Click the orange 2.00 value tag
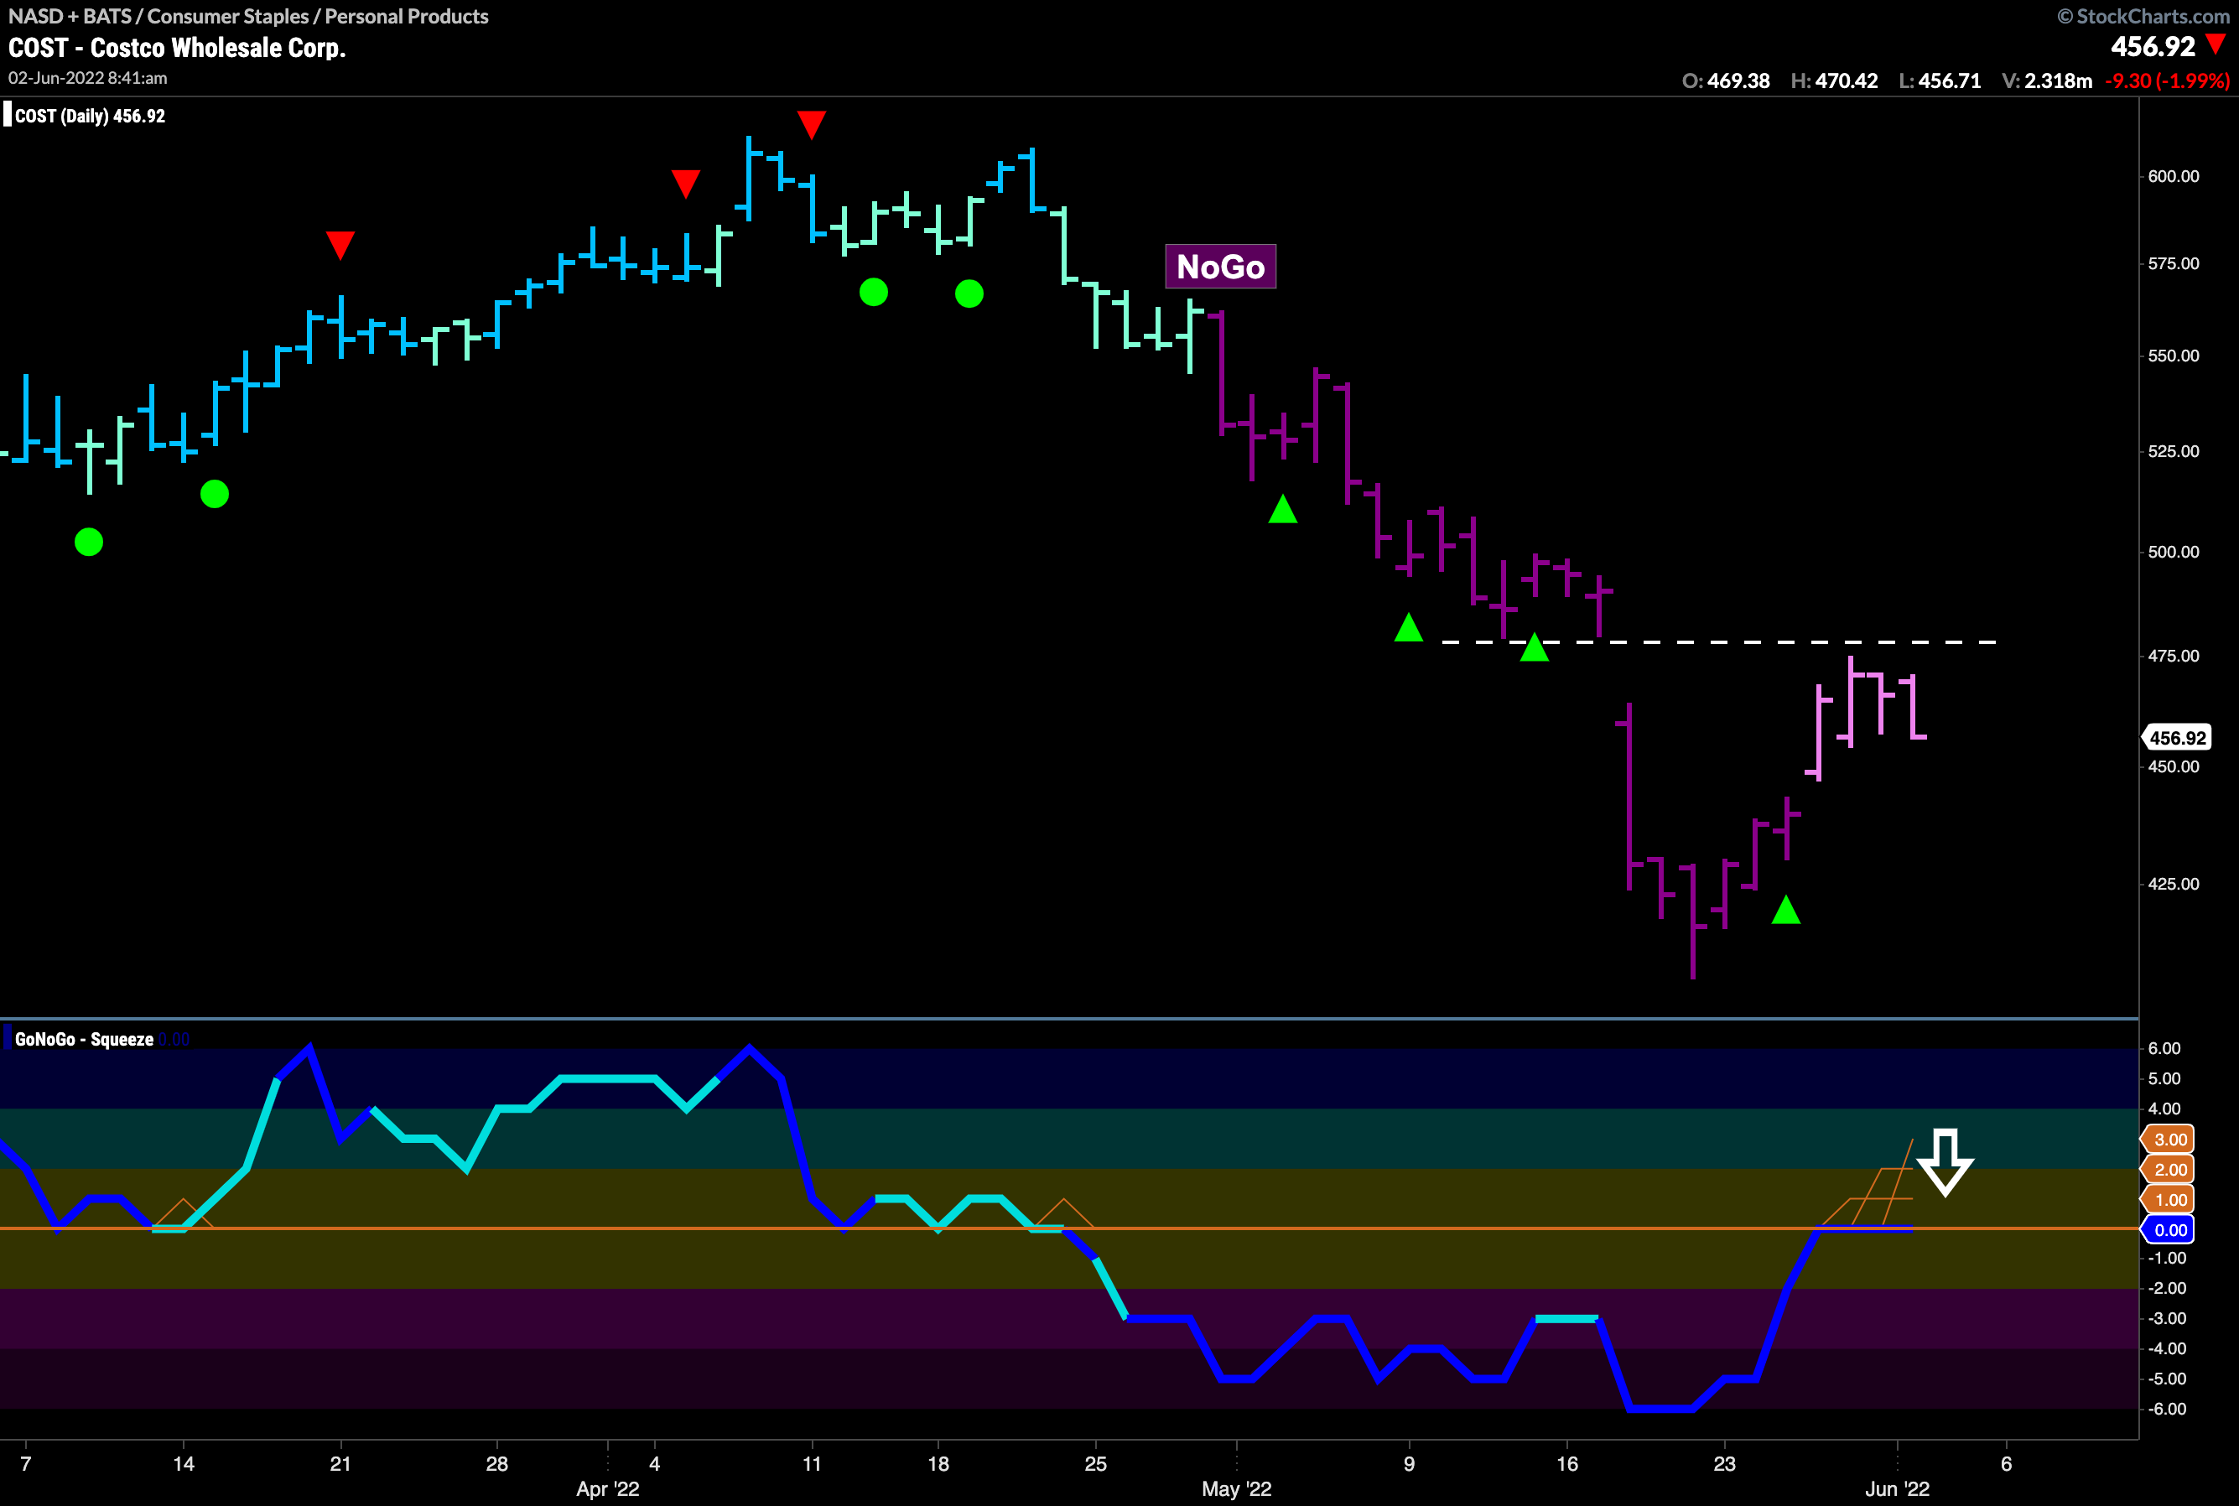2239x1506 pixels. pos(2169,1169)
